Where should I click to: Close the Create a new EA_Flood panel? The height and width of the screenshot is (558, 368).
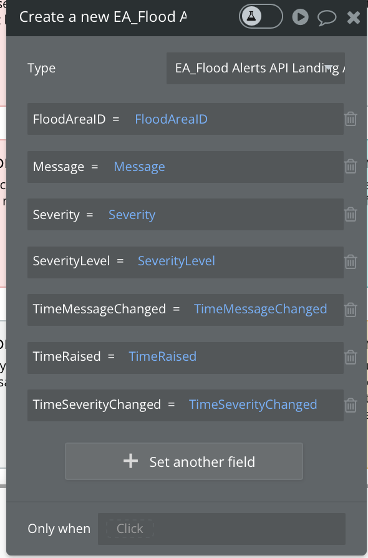(354, 17)
